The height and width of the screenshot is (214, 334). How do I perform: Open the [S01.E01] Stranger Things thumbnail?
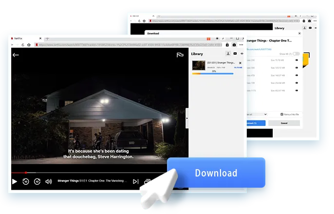coord(199,65)
